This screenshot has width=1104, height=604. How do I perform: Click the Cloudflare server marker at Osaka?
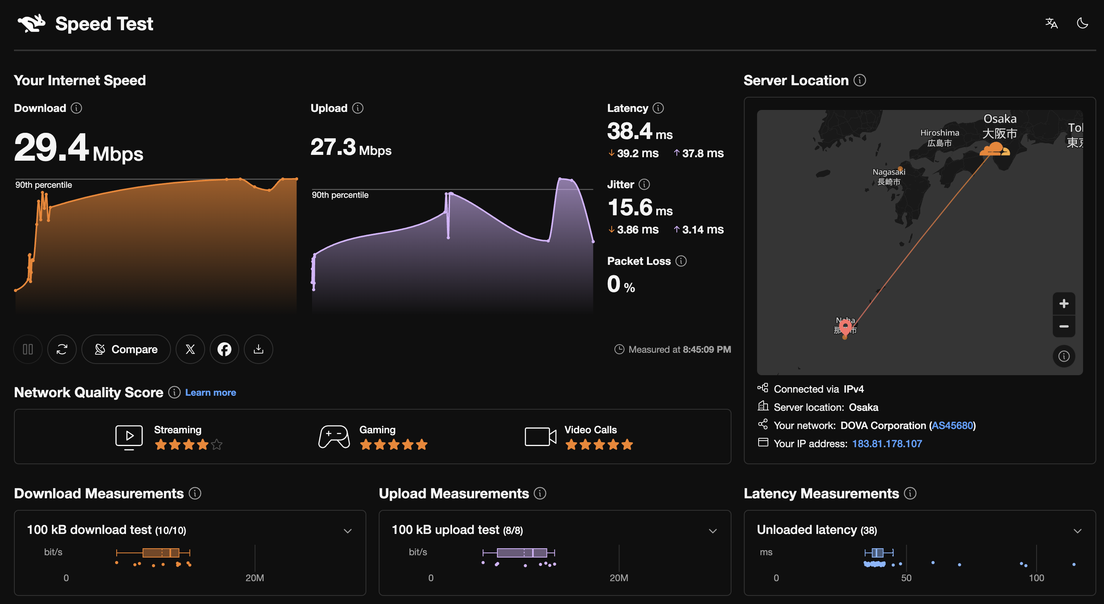click(995, 149)
